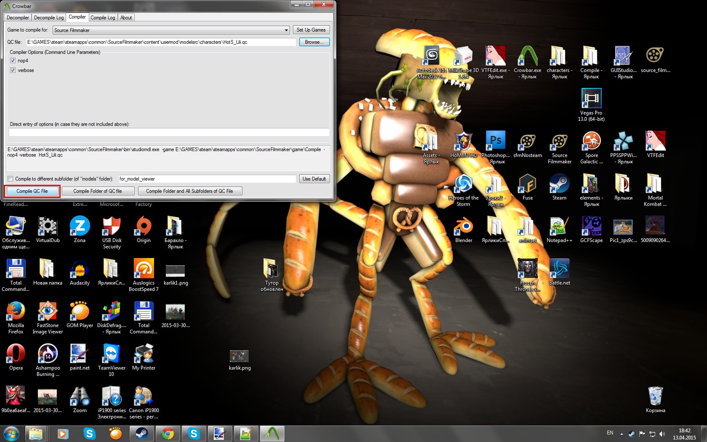Switch to the Decompiler tab
The height and width of the screenshot is (442, 707).
click(x=18, y=18)
